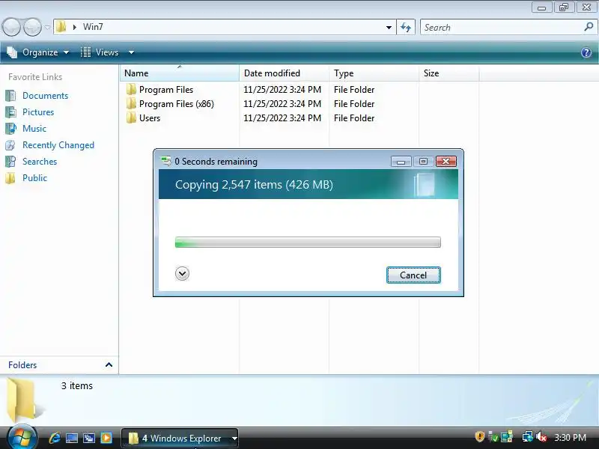Viewport: 599px width, 449px height.
Task: Click the Public folder sidebar icon
Action: tap(10, 178)
